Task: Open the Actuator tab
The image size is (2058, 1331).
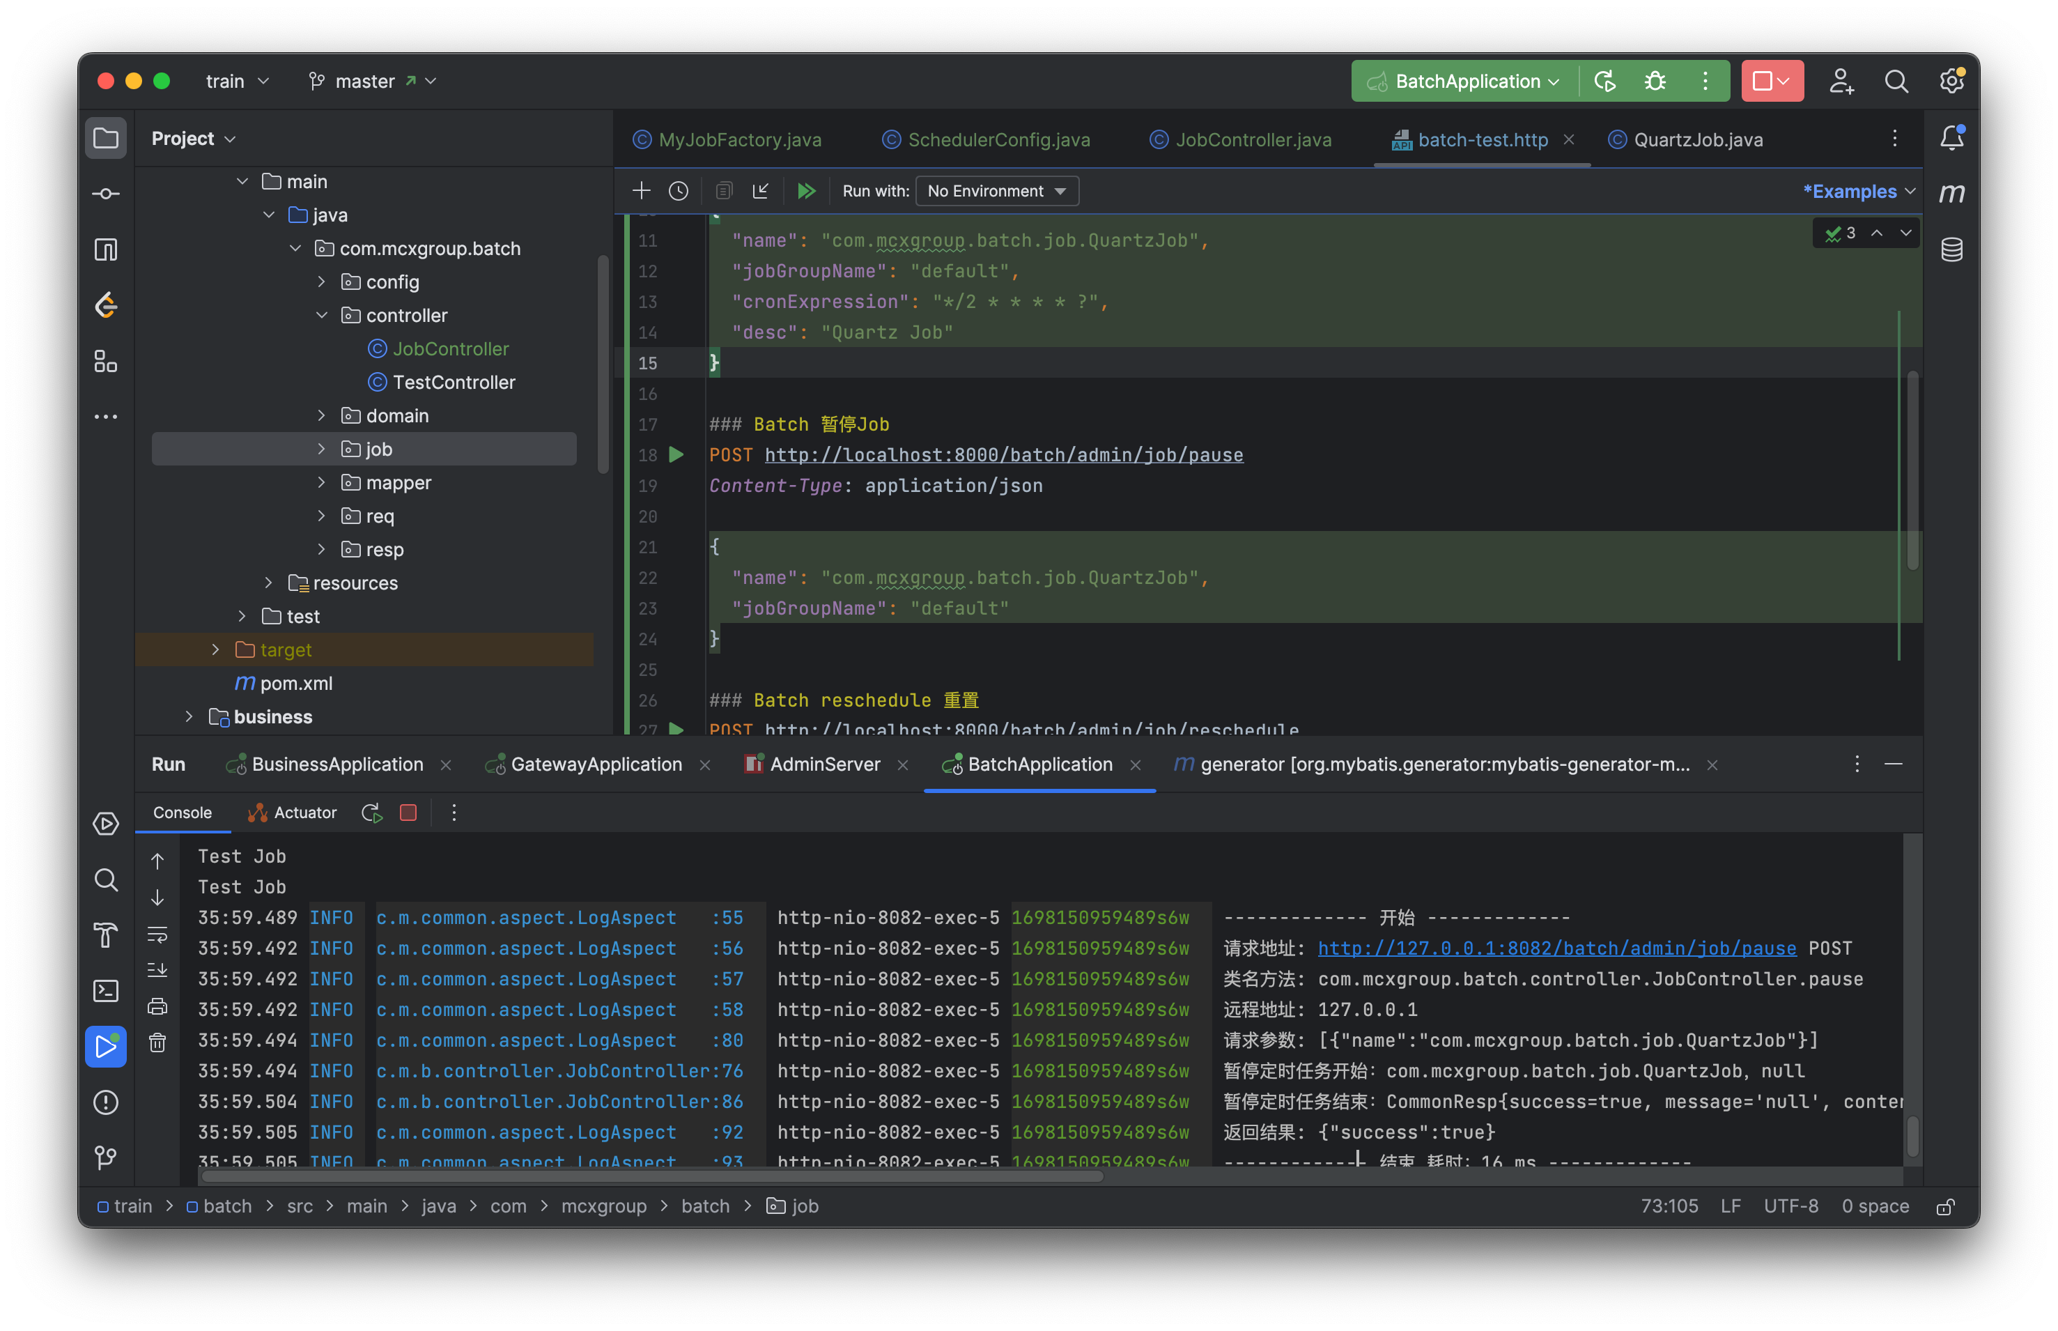Action: 293,813
